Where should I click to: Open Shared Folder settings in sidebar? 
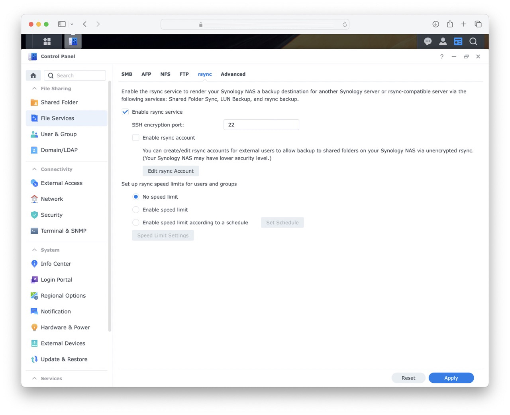[x=59, y=102]
